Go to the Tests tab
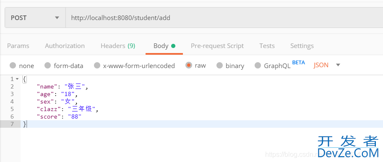The image size is (383, 162). (267, 46)
